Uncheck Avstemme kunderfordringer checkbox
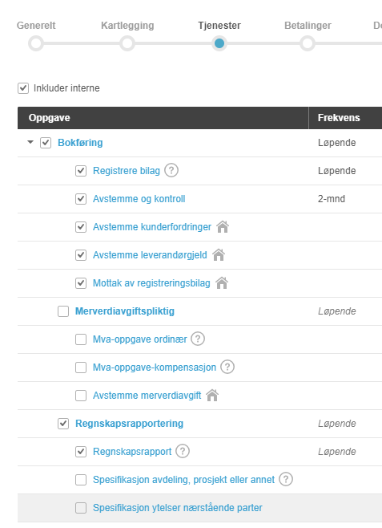 pos(81,227)
